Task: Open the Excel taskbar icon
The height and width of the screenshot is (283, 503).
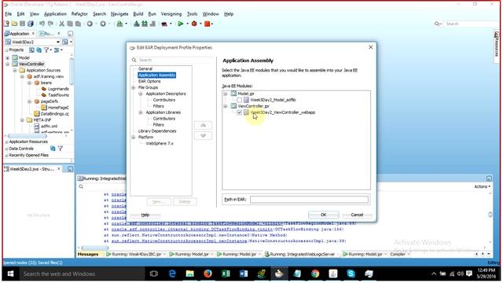Action: (x=226, y=274)
